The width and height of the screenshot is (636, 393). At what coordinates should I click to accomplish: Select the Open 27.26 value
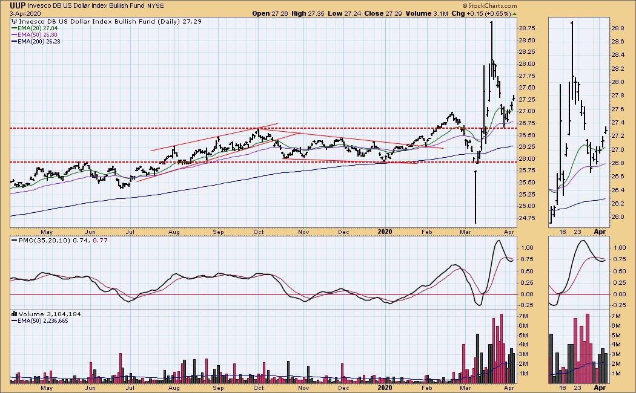pos(270,13)
